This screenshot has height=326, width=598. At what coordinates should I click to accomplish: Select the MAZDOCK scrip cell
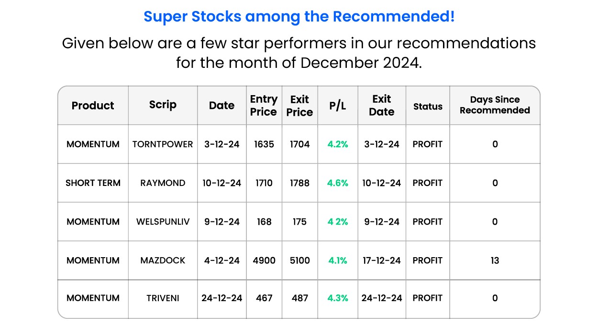163,261
